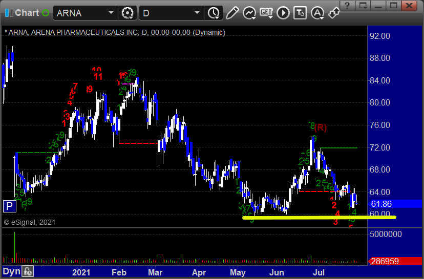This screenshot has height=279, width=424.
Task: Open the GET tools menu icon
Action: (x=266, y=13)
